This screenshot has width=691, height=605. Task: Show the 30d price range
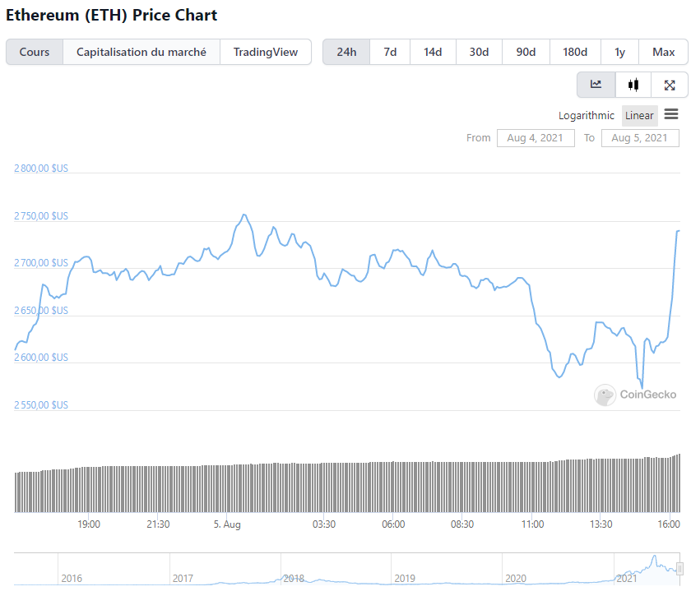tap(479, 52)
